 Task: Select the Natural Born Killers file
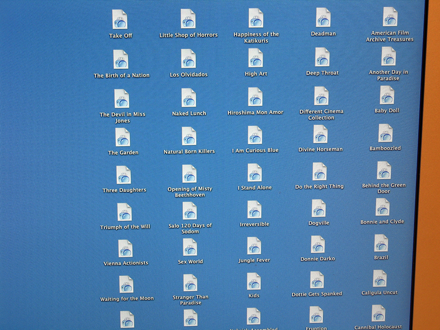tap(189, 136)
